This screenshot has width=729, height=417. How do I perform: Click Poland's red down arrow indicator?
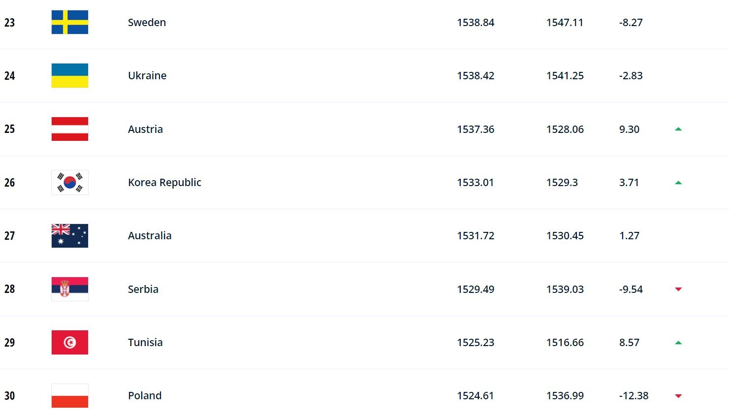[x=678, y=396]
